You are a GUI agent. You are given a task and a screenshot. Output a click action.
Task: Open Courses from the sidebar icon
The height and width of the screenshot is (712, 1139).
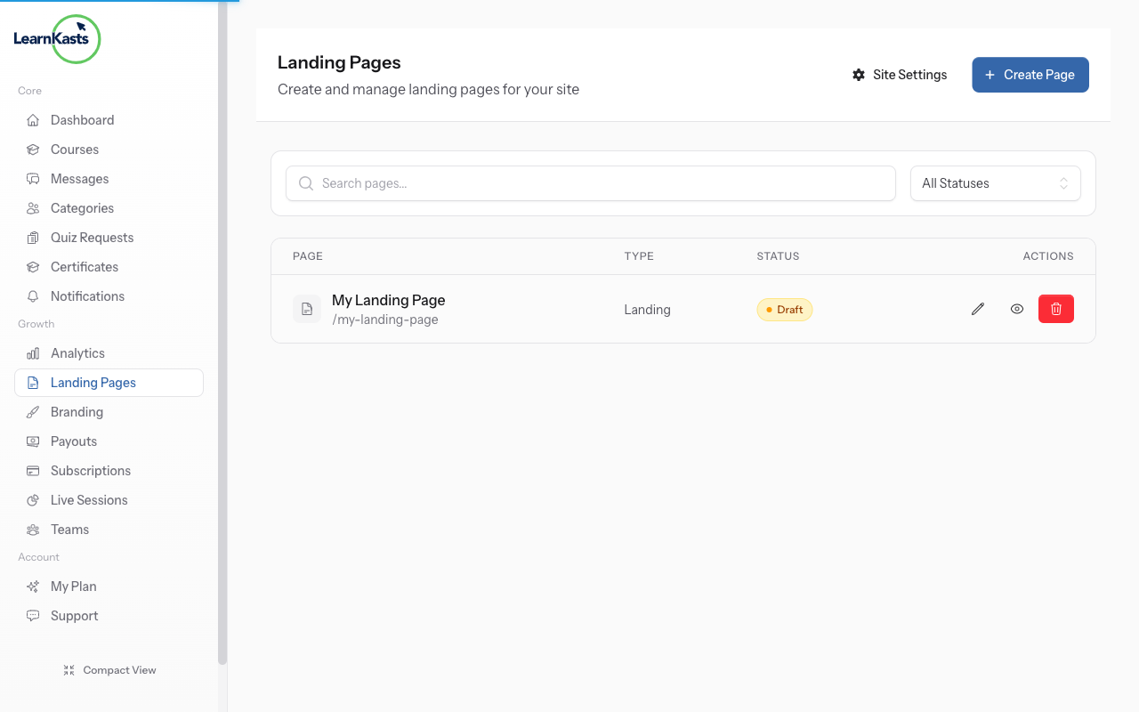coord(32,149)
